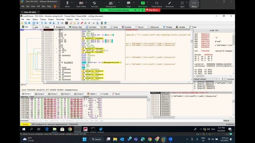The height and width of the screenshot is (143, 255).
Task: Open the Patches eraser icon
Action: pyautogui.click(x=71, y=23)
